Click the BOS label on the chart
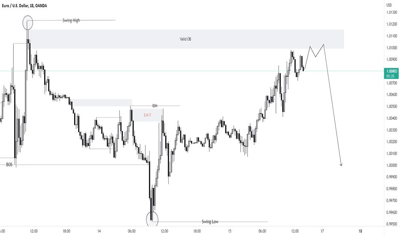 9,165
